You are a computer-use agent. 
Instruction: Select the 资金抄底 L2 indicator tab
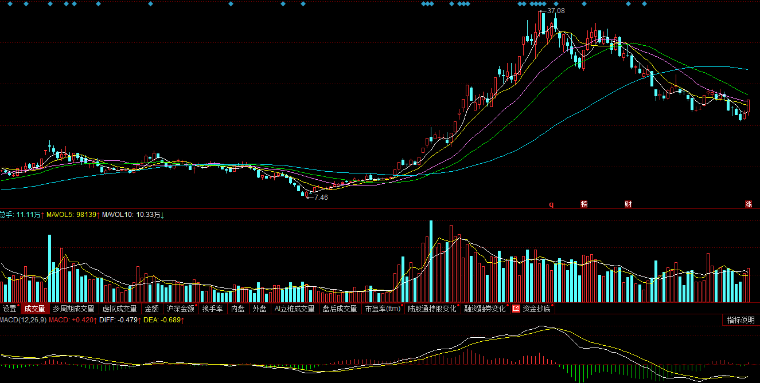pos(536,309)
